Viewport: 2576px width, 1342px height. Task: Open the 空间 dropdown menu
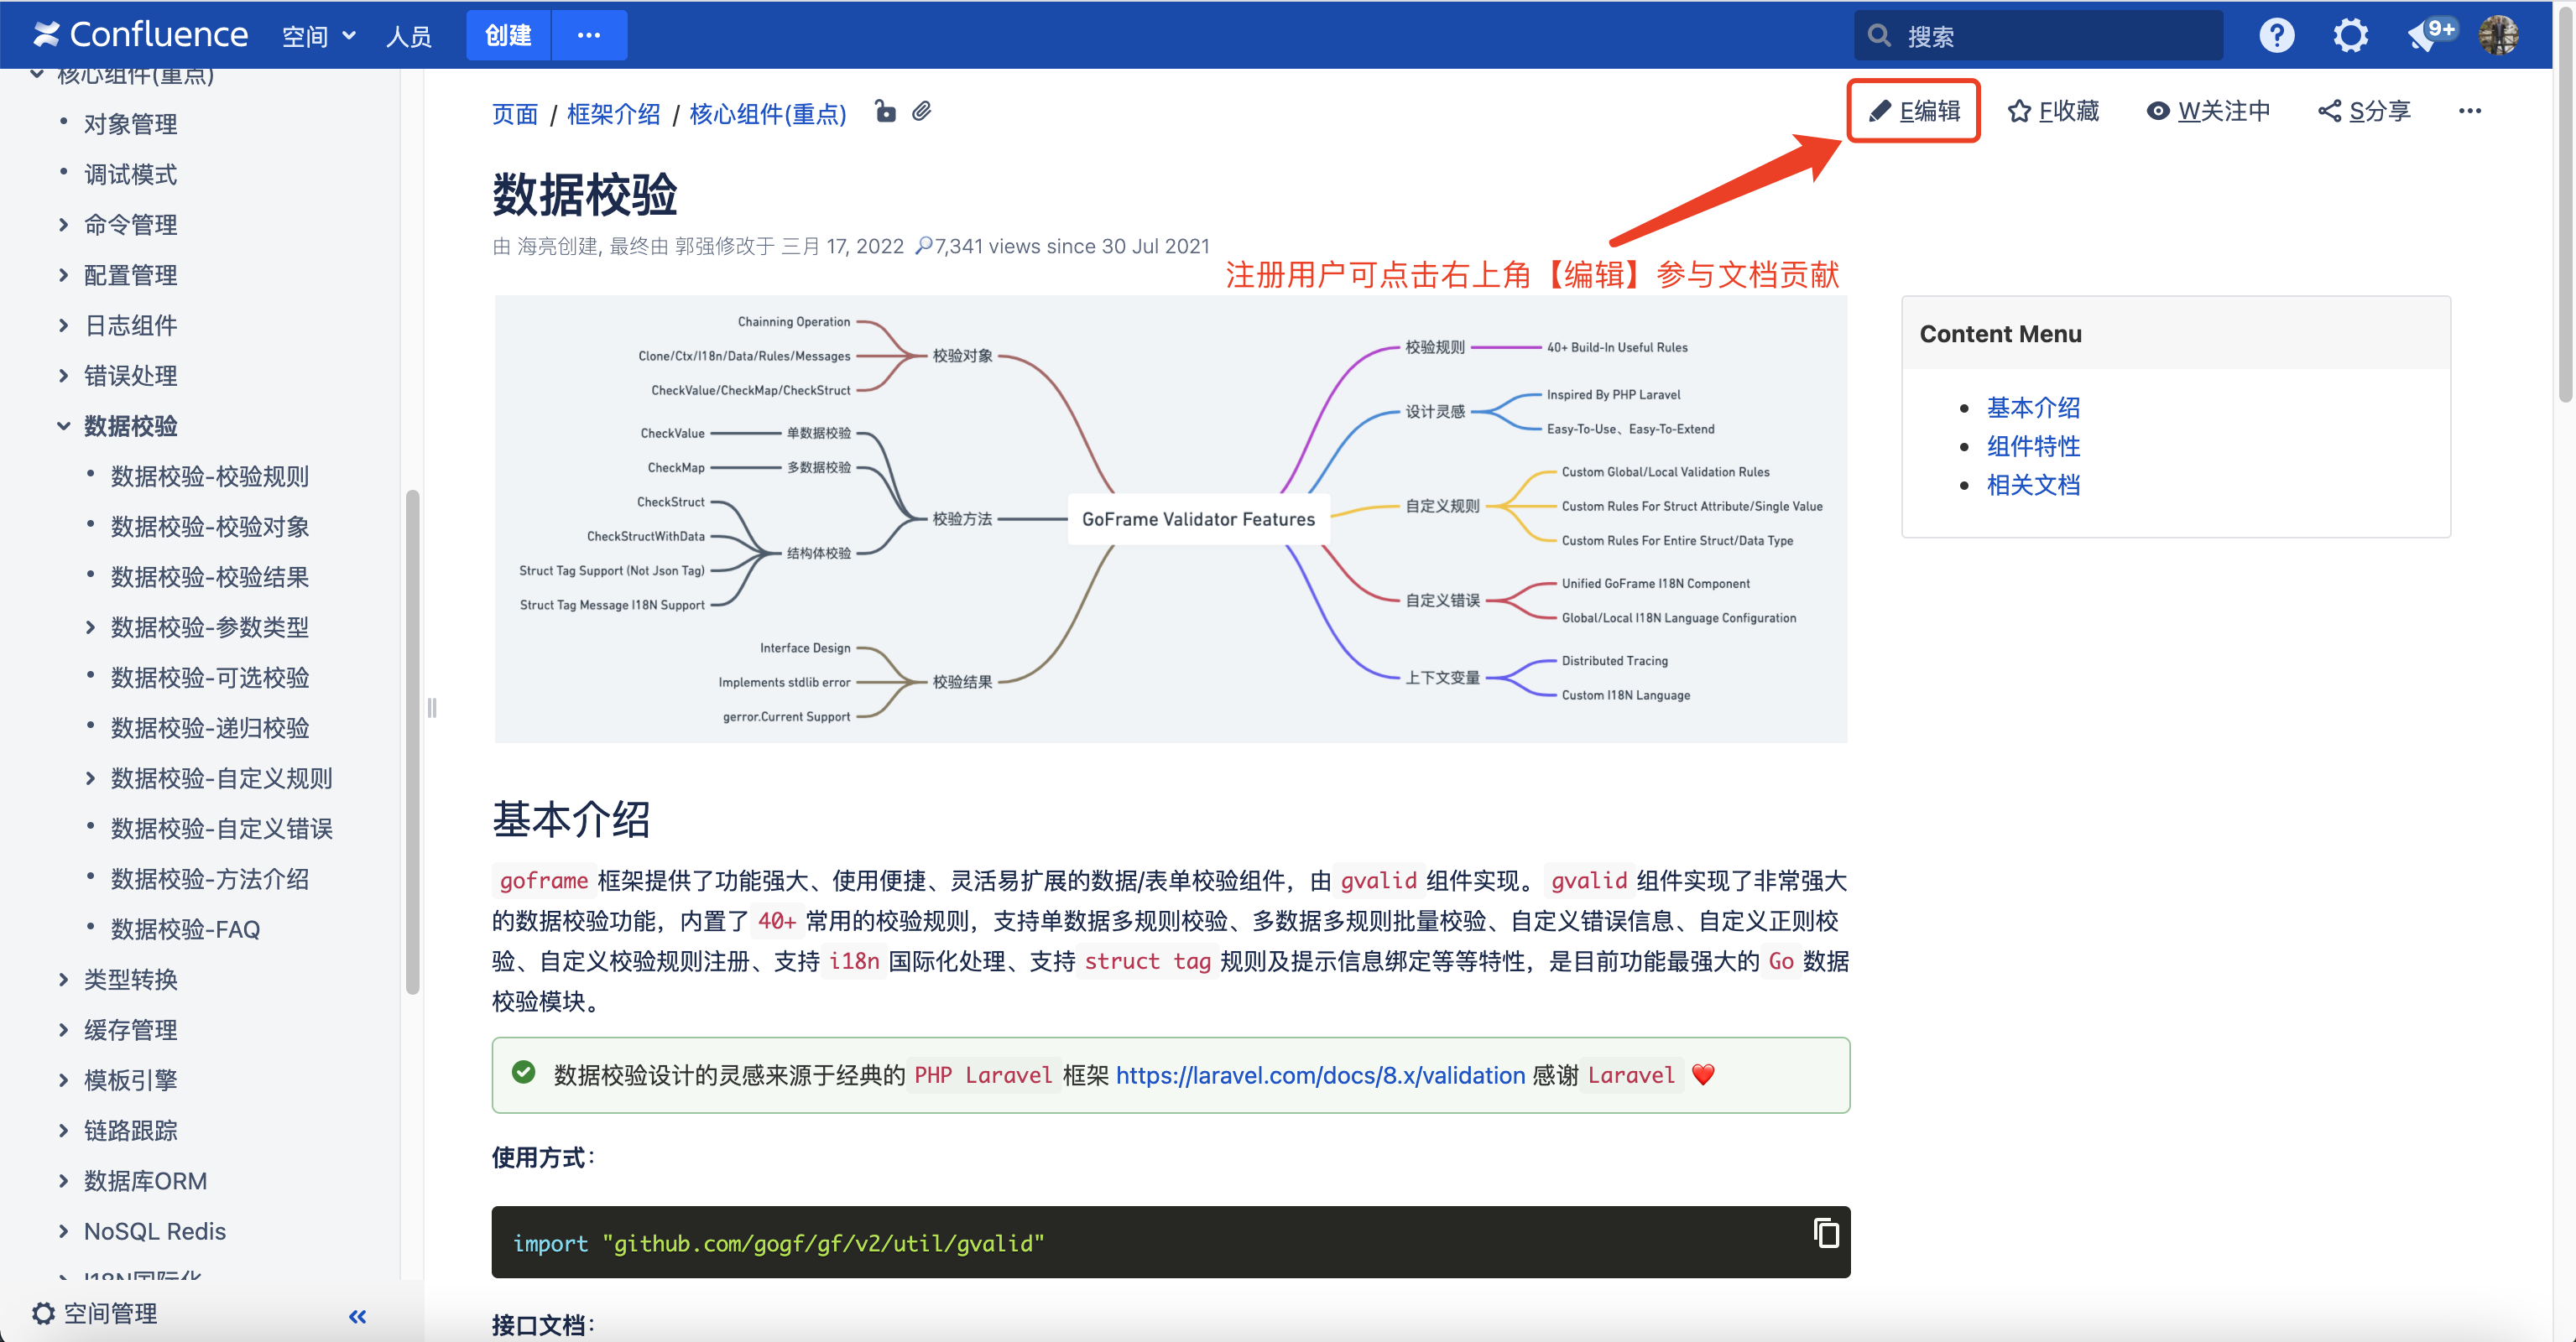point(318,36)
